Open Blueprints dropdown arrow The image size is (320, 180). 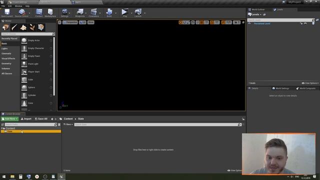(x=85, y=13)
